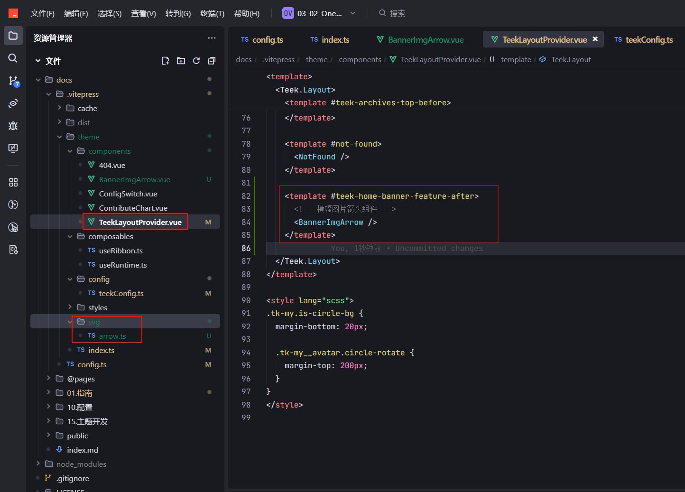Expand the cache folder
This screenshot has height=492, width=685.
[59, 108]
